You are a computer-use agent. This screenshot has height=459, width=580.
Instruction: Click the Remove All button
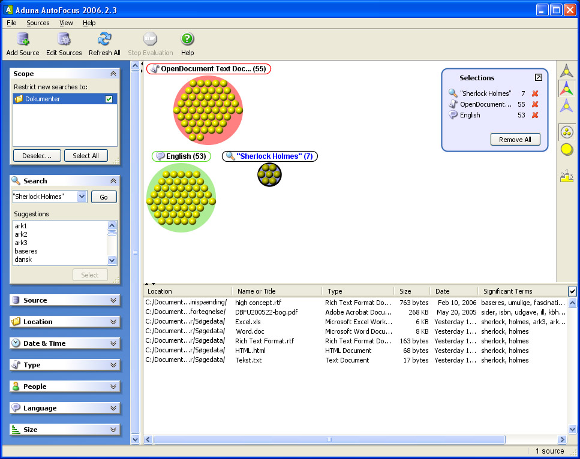515,140
